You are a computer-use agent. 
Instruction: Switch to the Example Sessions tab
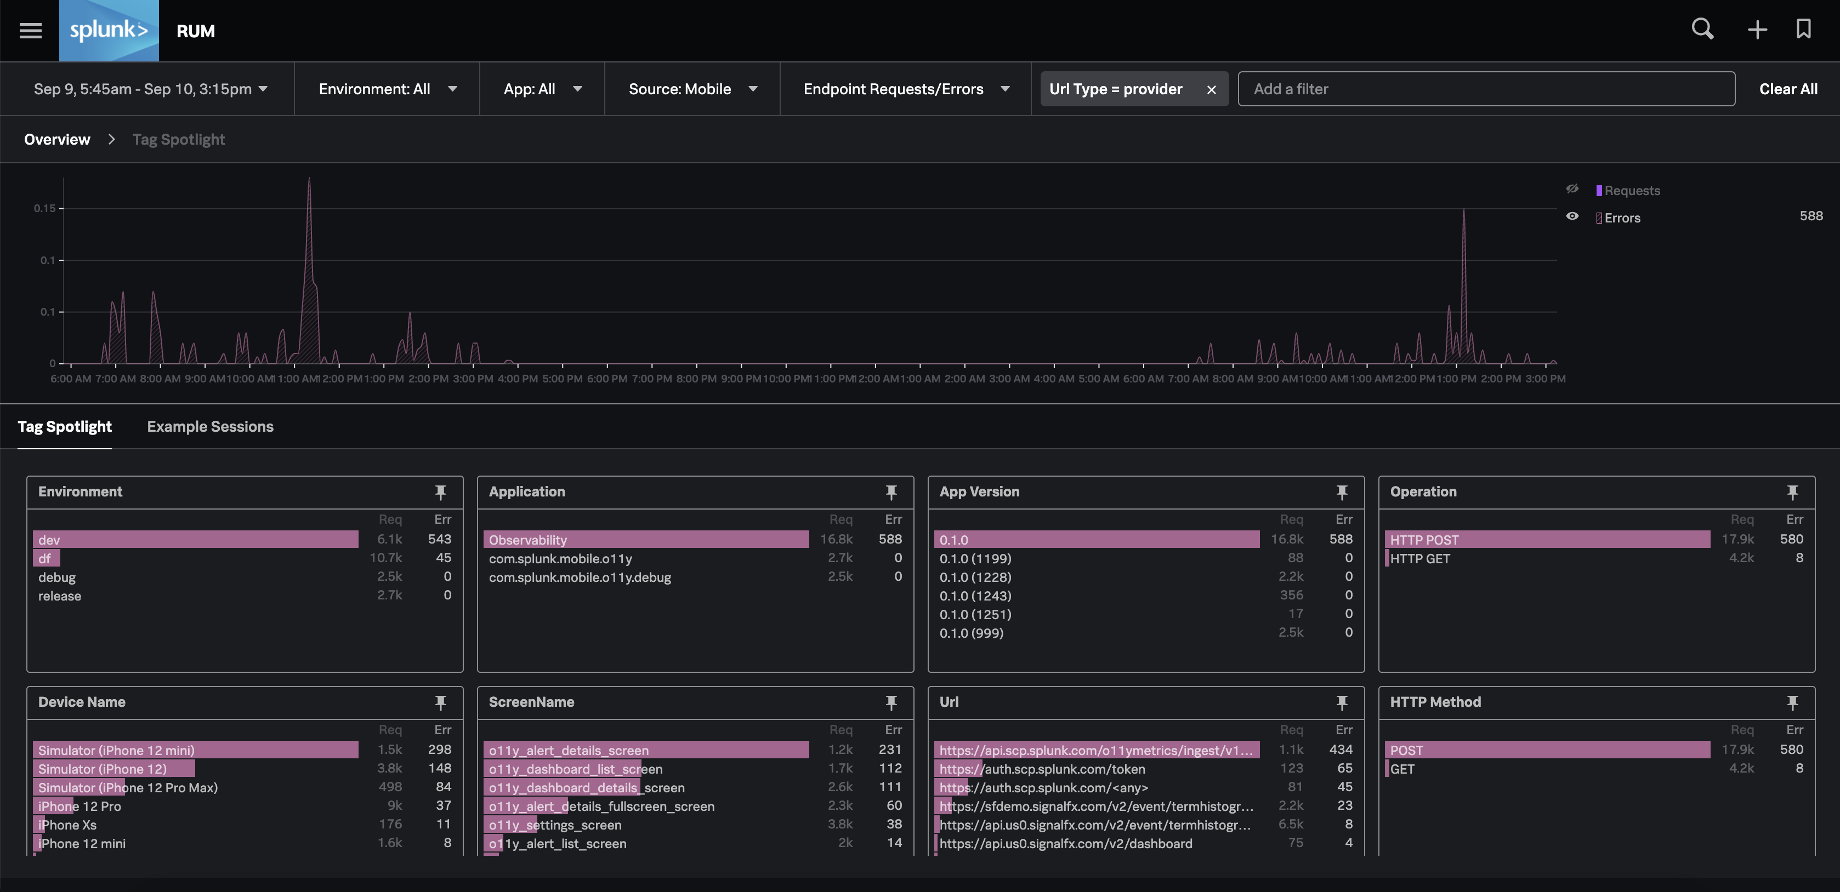tap(210, 427)
